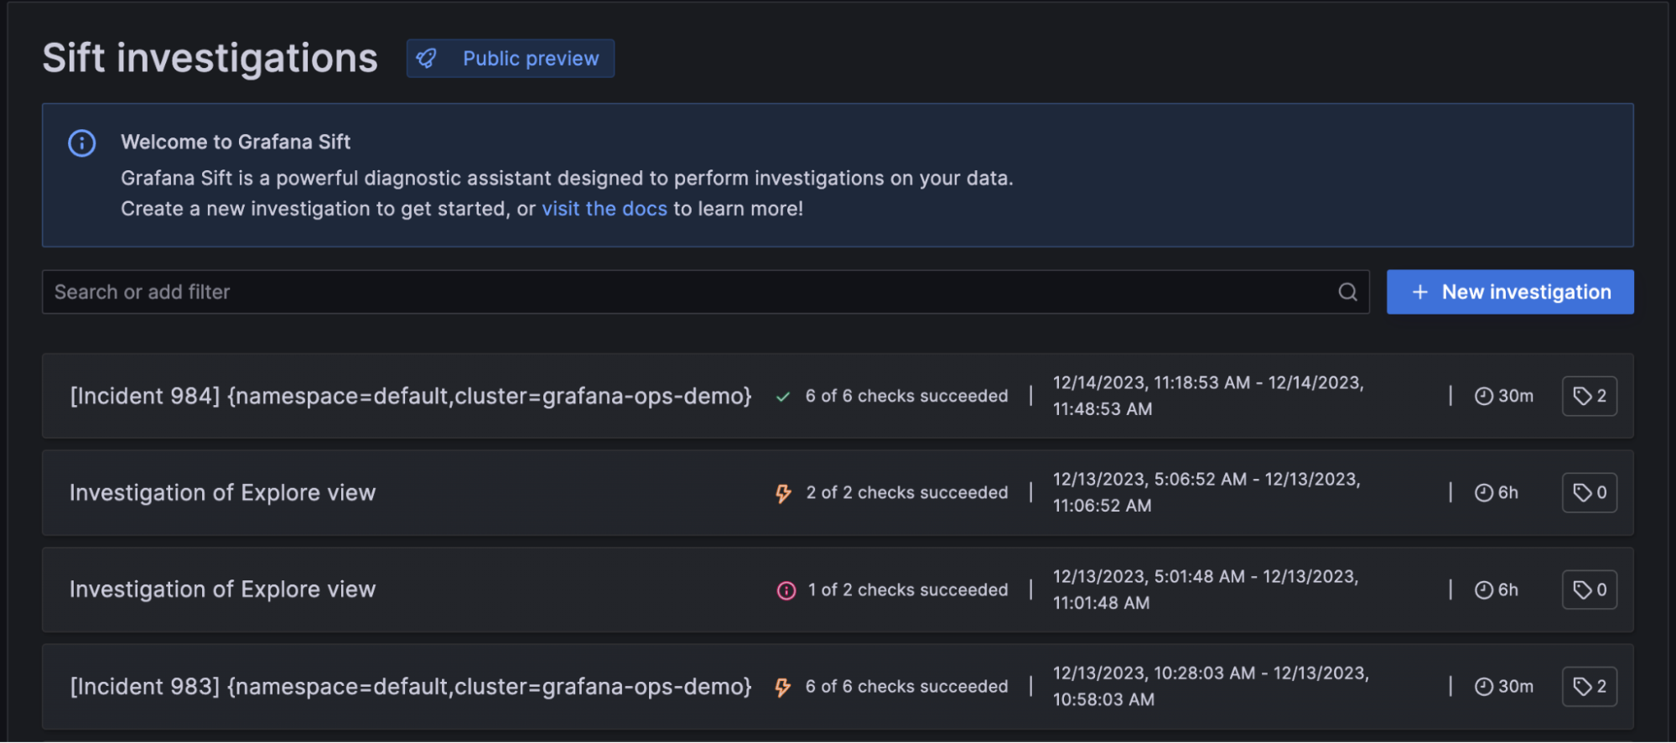Click the pink warning circle status icon

click(786, 590)
